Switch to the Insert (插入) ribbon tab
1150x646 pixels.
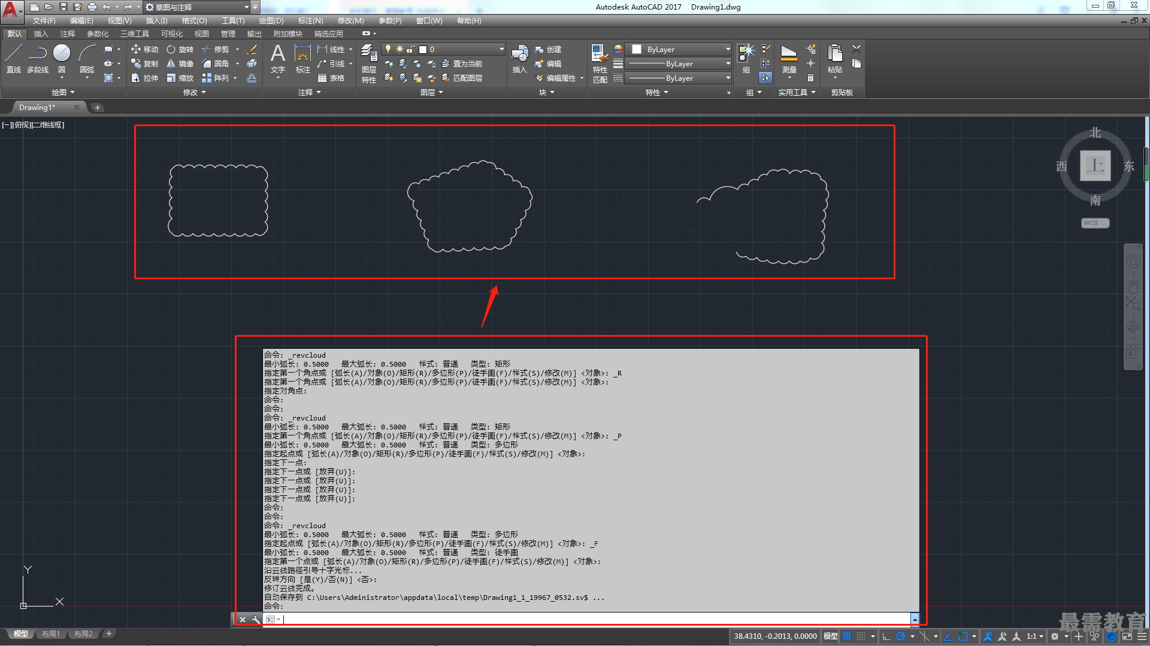pos(41,33)
